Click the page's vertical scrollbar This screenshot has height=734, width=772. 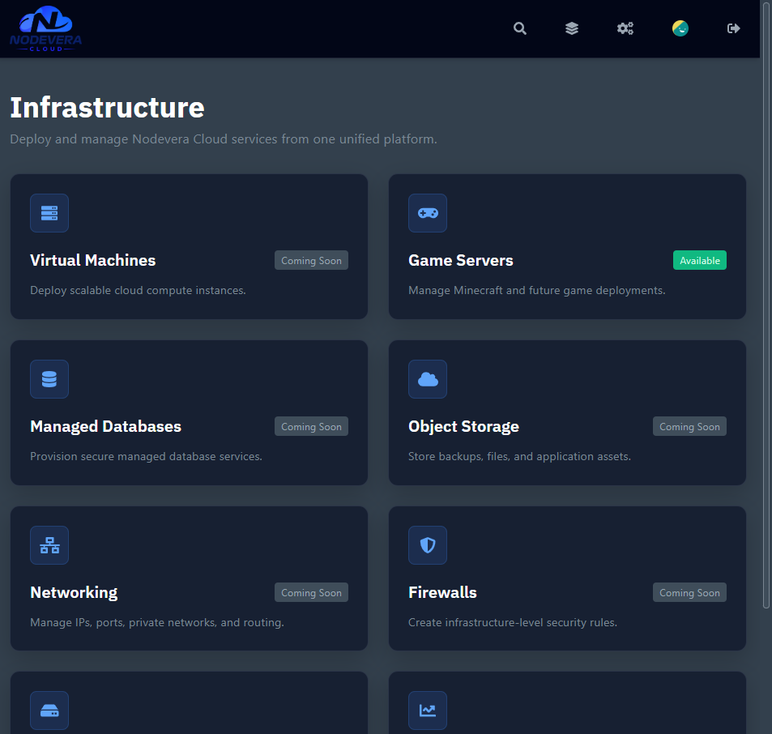tap(766, 305)
